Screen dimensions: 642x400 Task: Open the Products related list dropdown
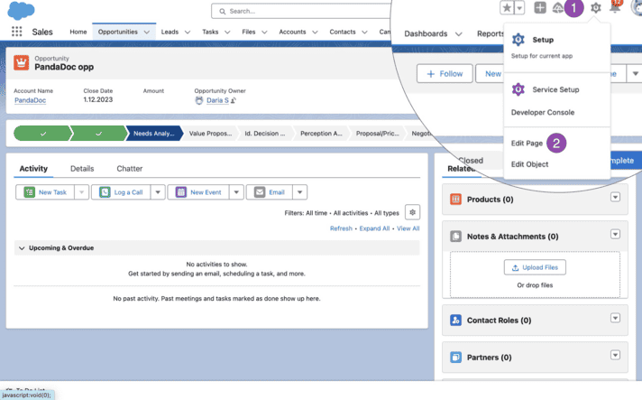coord(616,198)
